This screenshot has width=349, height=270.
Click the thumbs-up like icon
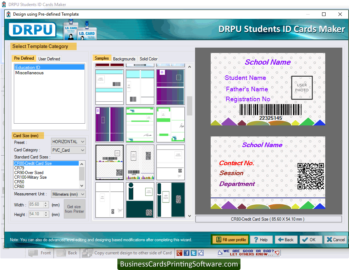[x=201, y=253]
